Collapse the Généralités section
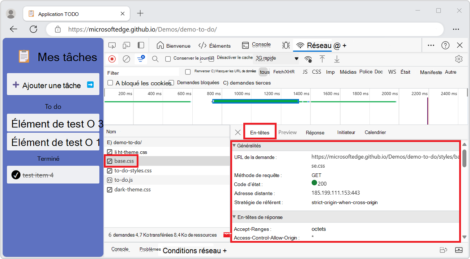 [234, 146]
